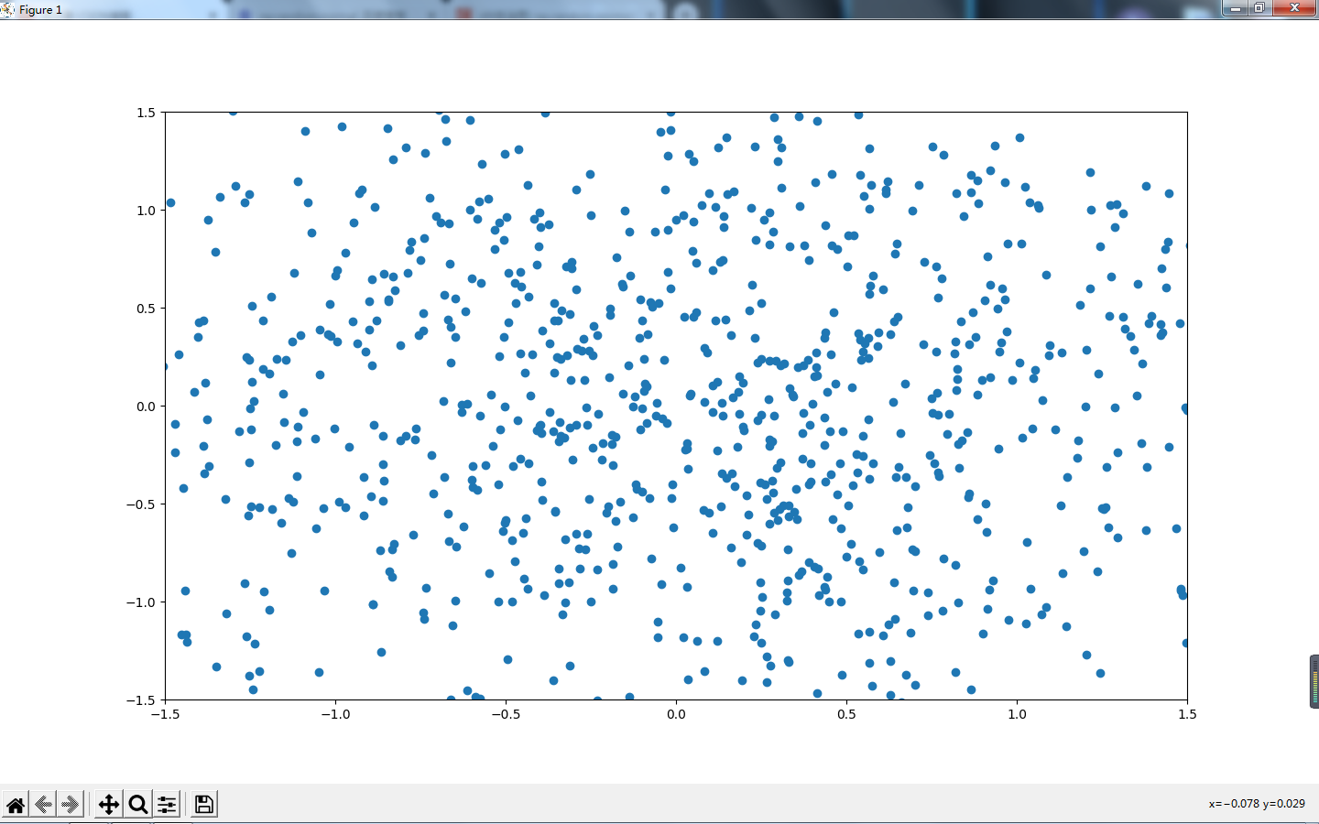The height and width of the screenshot is (824, 1319).
Task: Reset the plot to its original view with Home
Action: [16, 805]
